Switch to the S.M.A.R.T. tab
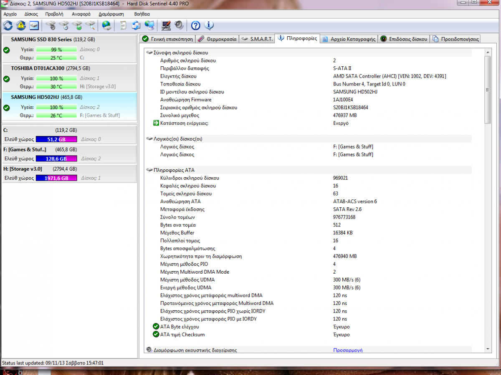The image size is (501, 375). coord(257,39)
